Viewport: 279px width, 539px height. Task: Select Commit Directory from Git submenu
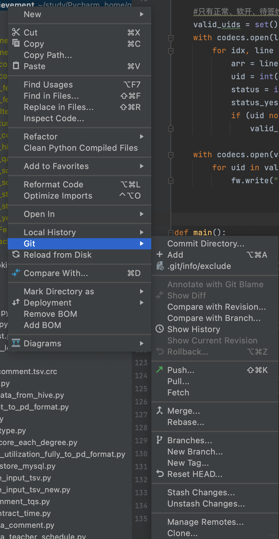pyautogui.click(x=206, y=243)
